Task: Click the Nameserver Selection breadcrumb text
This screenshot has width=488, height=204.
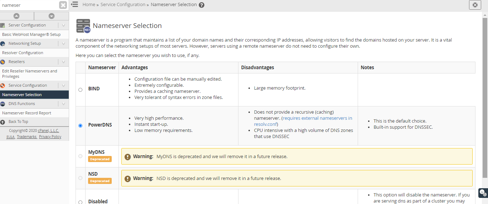Action: click(174, 5)
